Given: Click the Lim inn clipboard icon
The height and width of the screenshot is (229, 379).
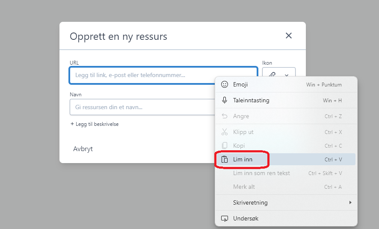Looking at the screenshot, I should (225, 160).
